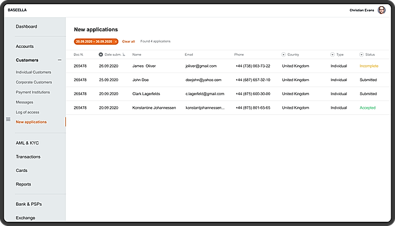Open Cards in the sidebar

(x=22, y=171)
